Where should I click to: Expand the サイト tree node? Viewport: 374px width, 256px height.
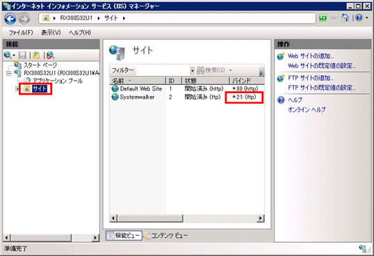[17, 89]
